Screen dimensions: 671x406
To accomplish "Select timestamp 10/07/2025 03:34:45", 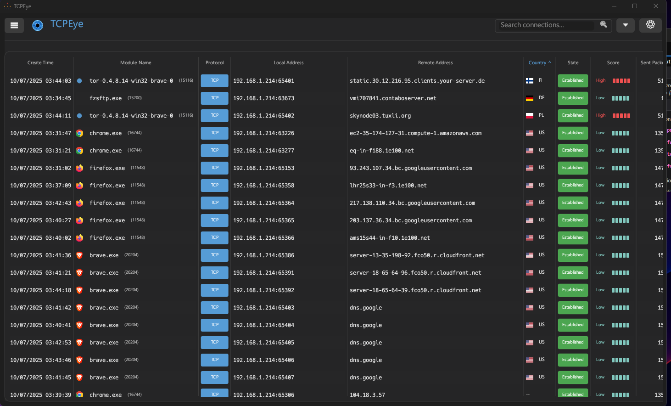I will point(40,98).
